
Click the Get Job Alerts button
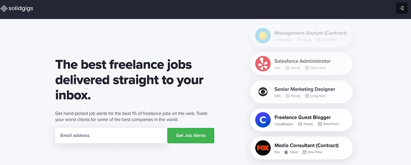pos(191,135)
